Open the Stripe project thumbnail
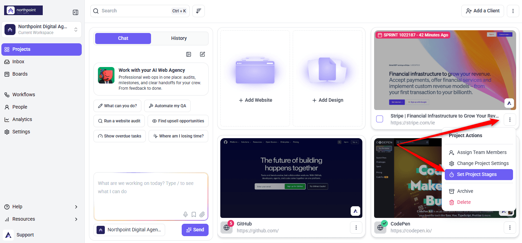522x243 pixels. coord(445,70)
